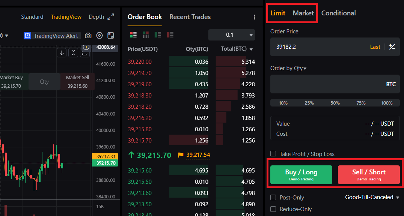Click the plus/minus price adjust icon
Image resolution: width=404 pixels, height=216 pixels.
(392, 46)
